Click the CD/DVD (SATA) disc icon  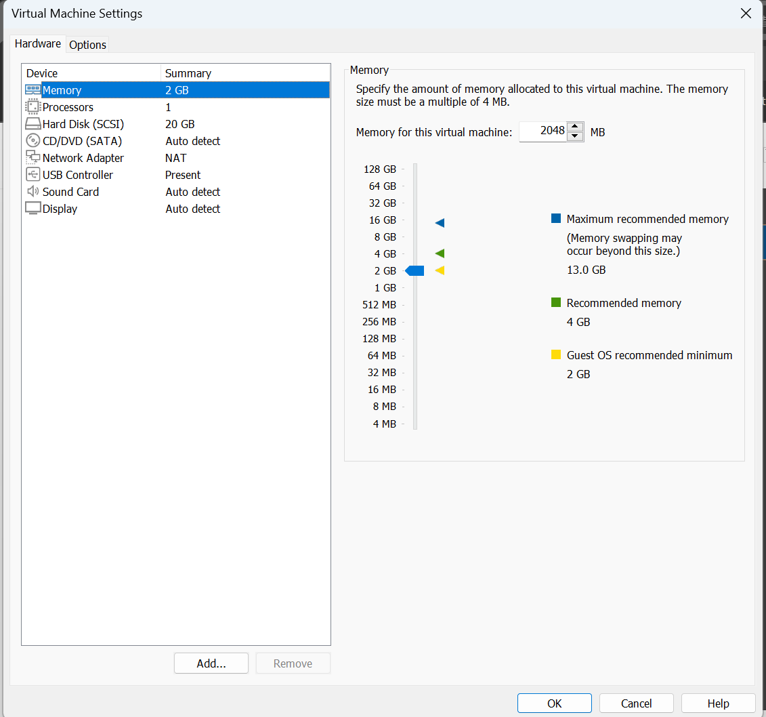[33, 141]
